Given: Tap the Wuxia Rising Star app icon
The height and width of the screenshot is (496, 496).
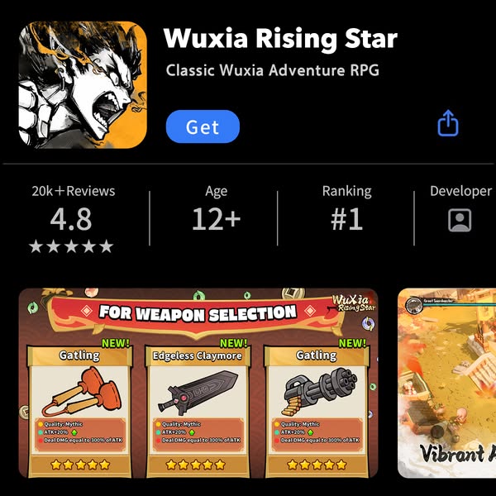Looking at the screenshot, I should (83, 85).
